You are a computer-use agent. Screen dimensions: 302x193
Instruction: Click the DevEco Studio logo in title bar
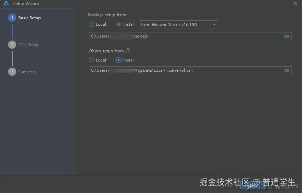point(6,3)
